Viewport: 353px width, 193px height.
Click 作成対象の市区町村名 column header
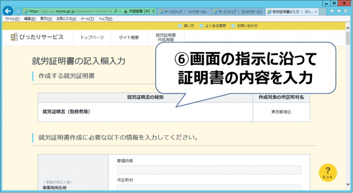pos(281,97)
